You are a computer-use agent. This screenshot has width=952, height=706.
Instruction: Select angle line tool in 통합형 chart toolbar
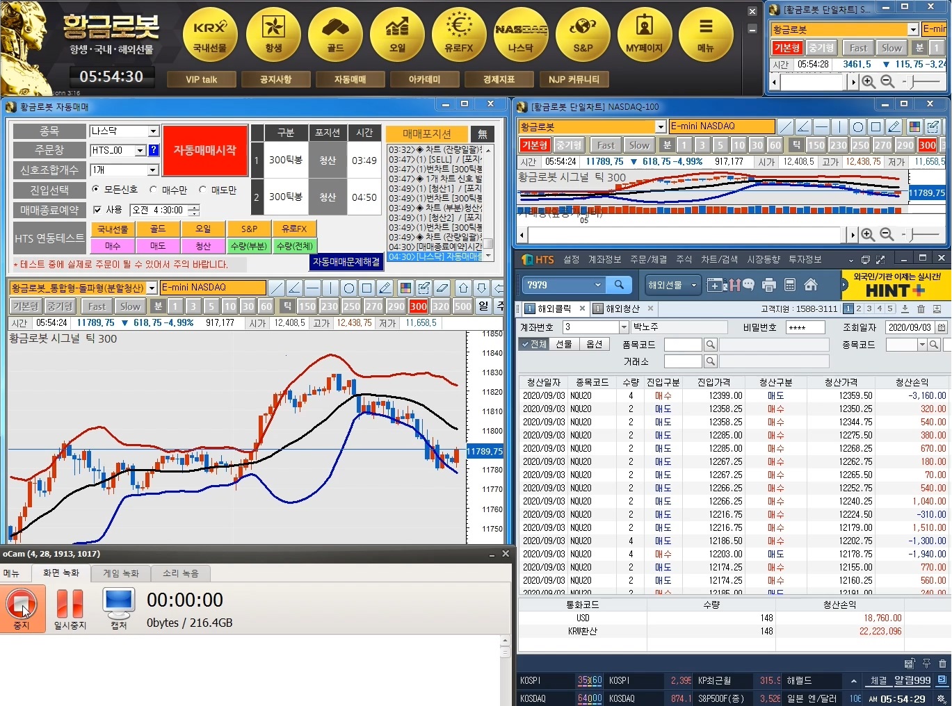coord(295,288)
